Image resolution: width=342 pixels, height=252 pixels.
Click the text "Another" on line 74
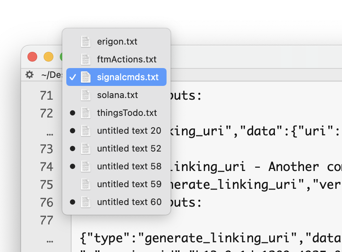[x=293, y=167]
